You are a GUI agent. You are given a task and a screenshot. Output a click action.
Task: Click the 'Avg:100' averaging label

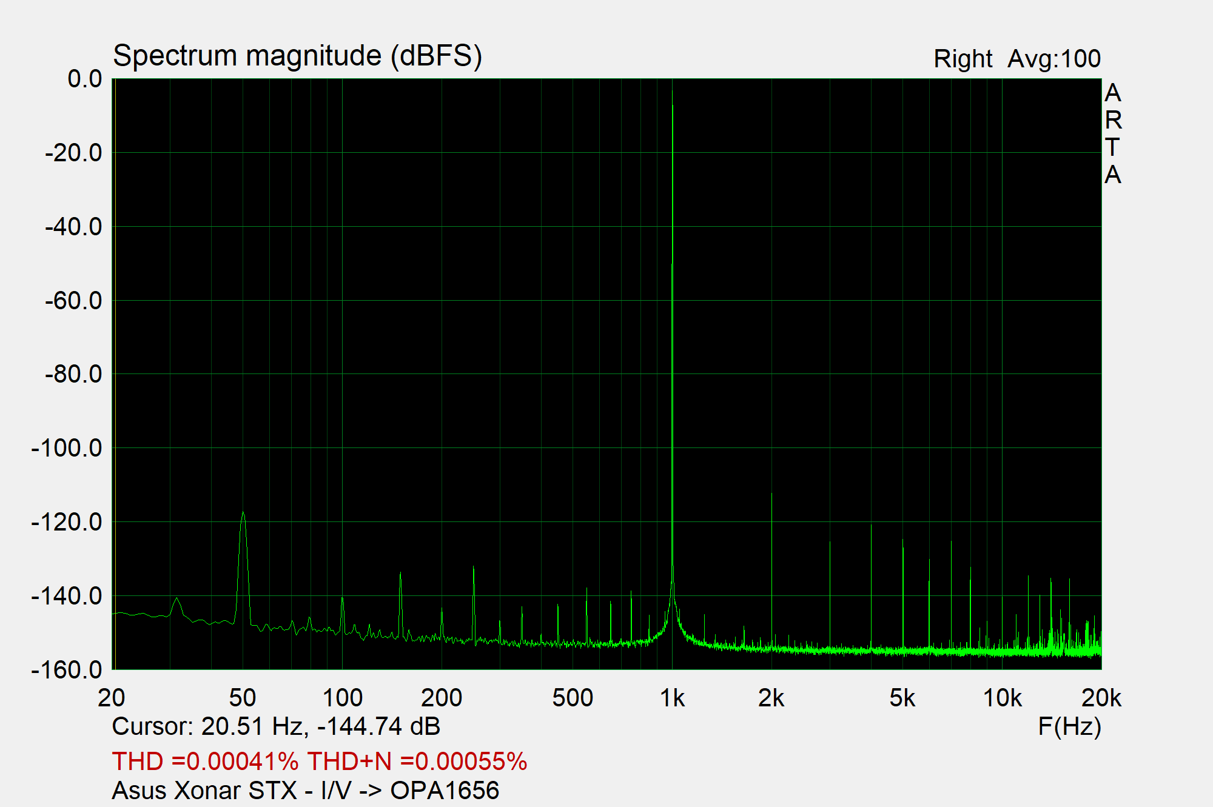pyautogui.click(x=1054, y=59)
